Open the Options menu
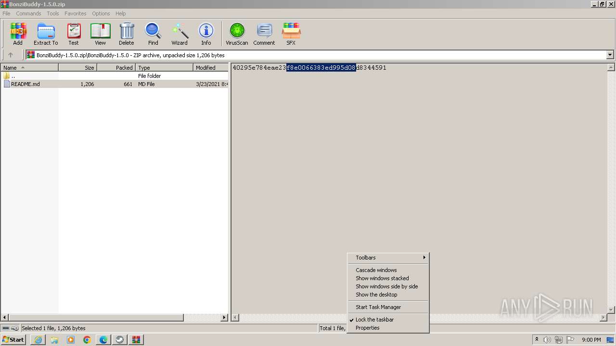Image resolution: width=616 pixels, height=346 pixels. pos(101,13)
